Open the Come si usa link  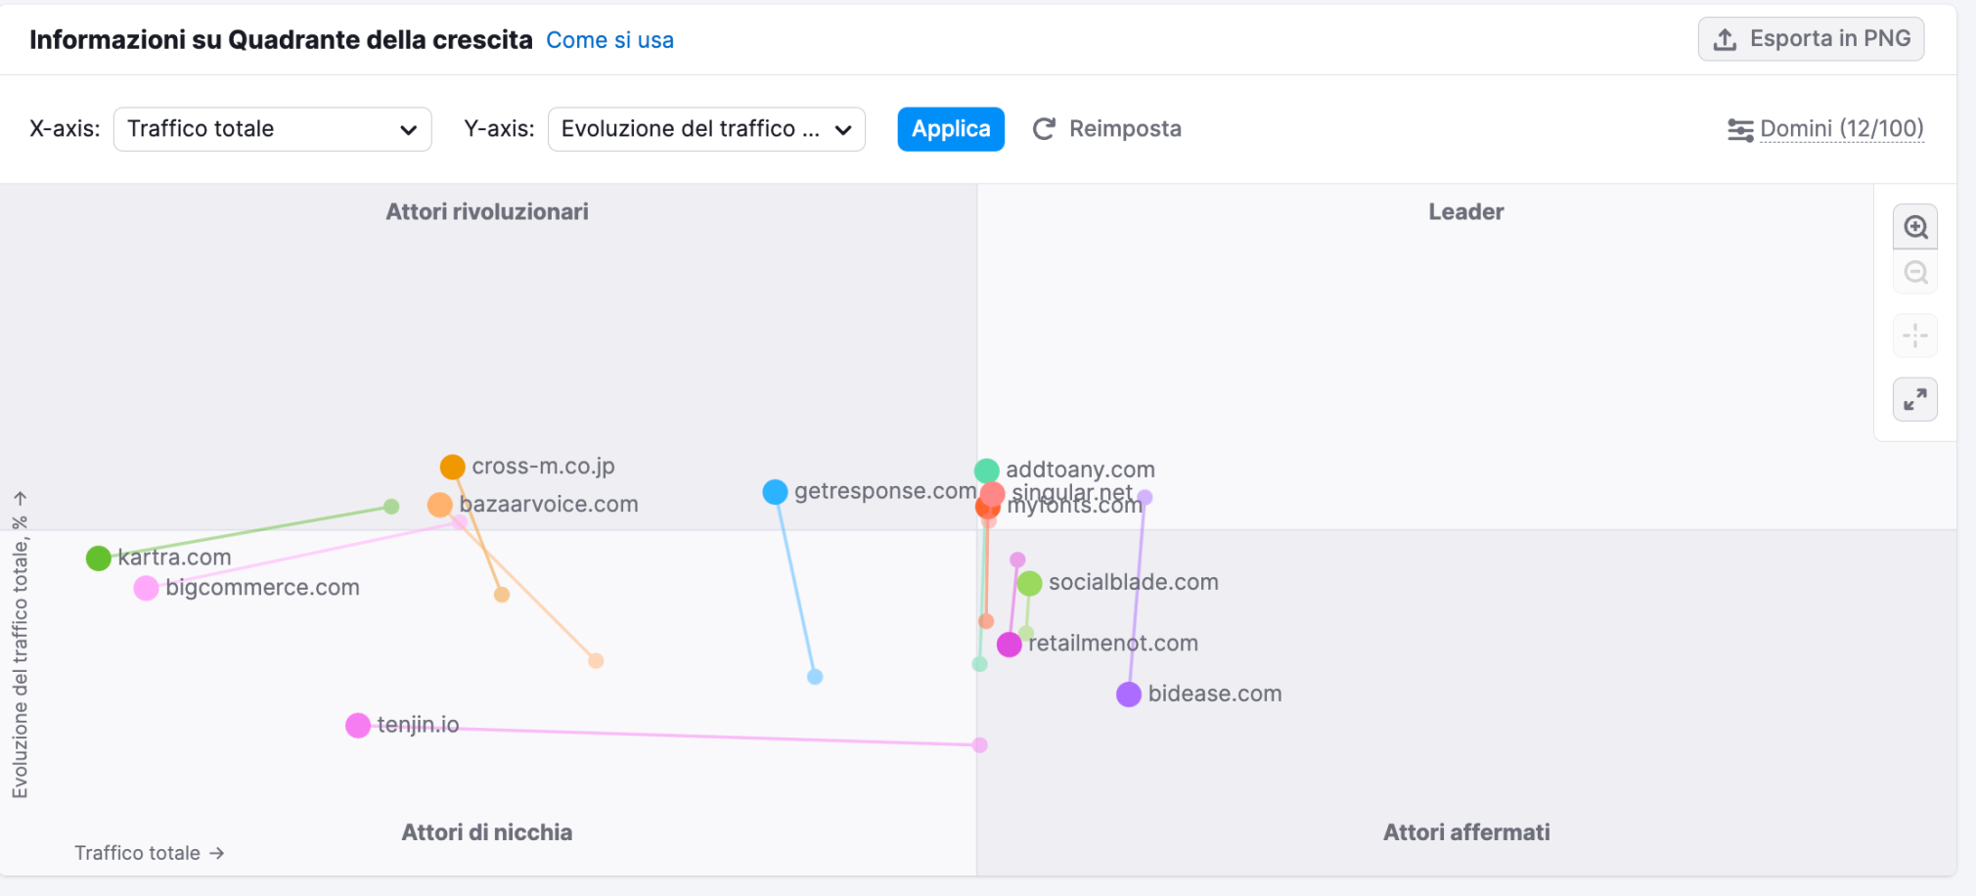[x=609, y=40]
